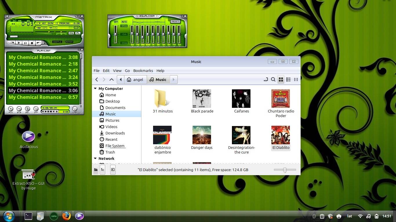Viewport: 396px width, 222px height.
Task: Click the song seek bar handle
Action: tap(14, 37)
